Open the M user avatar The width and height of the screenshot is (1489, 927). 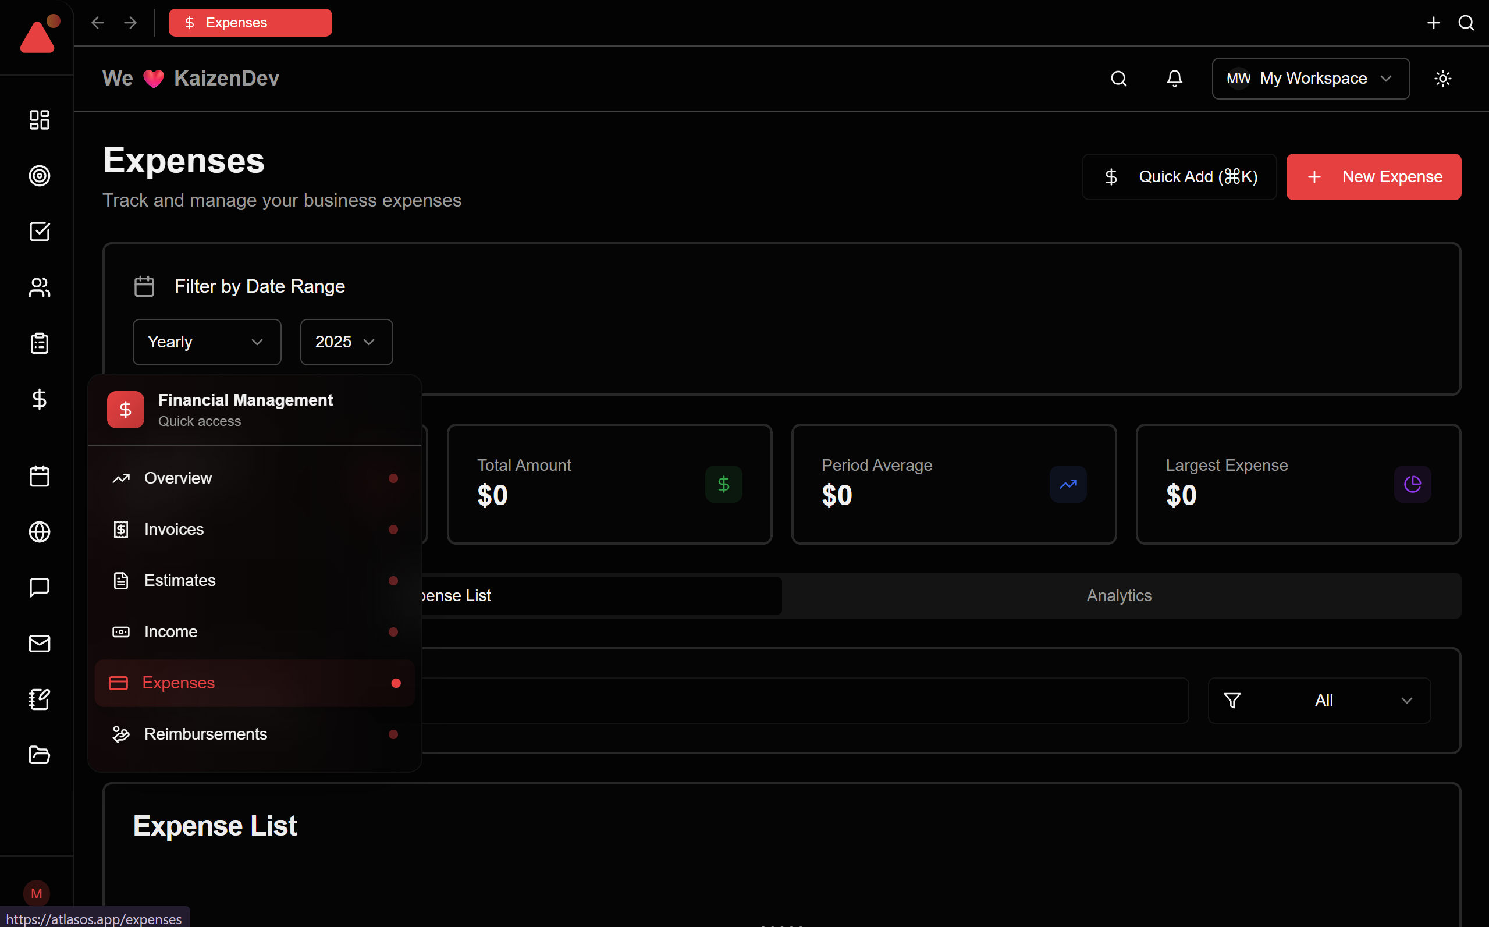(36, 893)
